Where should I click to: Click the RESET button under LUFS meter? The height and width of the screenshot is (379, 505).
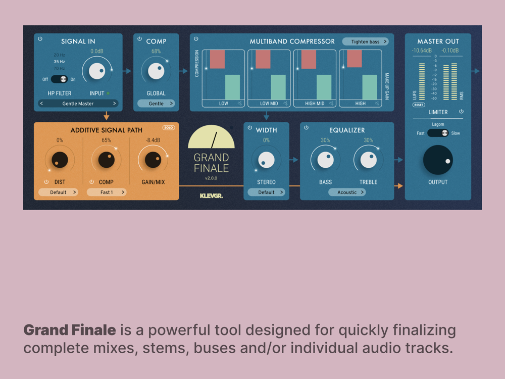[419, 105]
